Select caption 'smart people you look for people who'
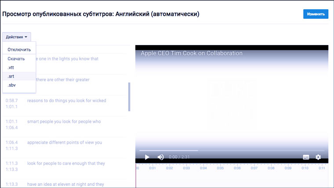The width and height of the screenshot is (334, 188). pos(64,121)
